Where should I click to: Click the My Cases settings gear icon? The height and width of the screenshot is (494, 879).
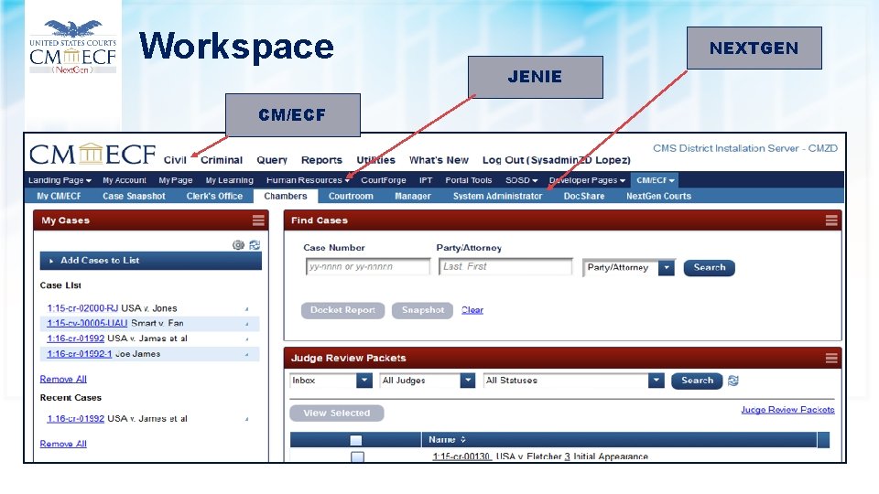coord(238,245)
